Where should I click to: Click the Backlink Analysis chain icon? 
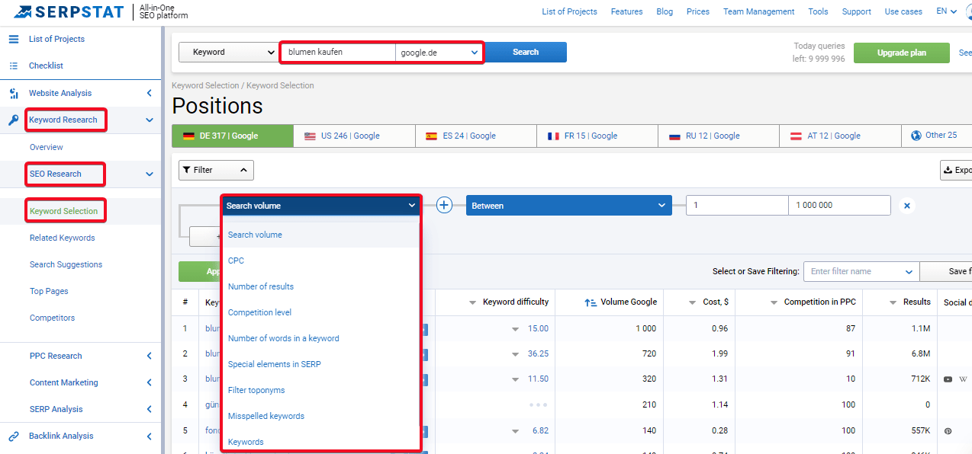click(x=14, y=436)
